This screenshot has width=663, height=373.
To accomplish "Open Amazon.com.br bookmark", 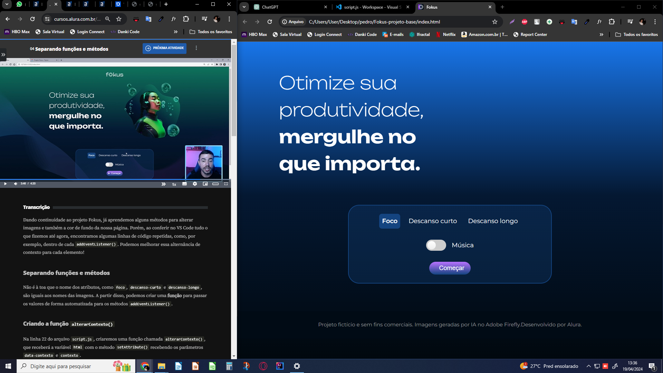I will tap(484, 35).
